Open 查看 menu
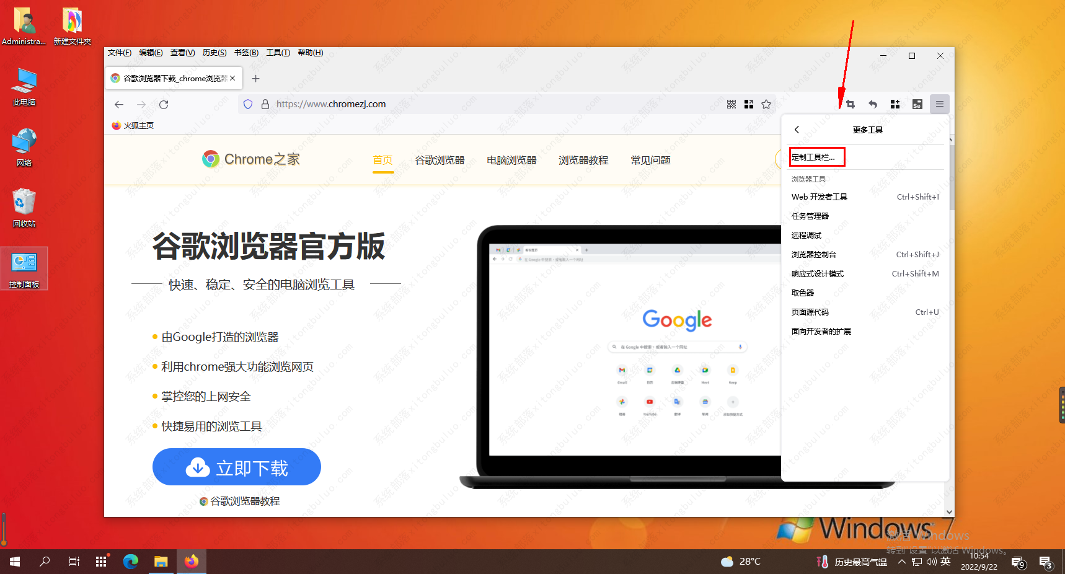The image size is (1065, 574). 182,53
